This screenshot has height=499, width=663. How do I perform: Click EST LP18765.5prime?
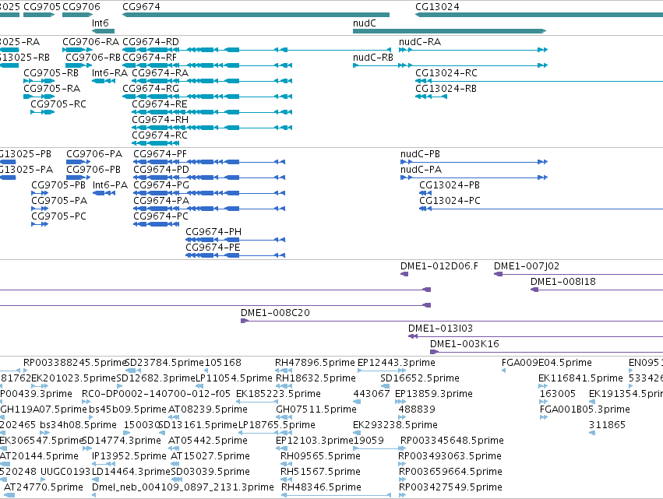point(277,425)
